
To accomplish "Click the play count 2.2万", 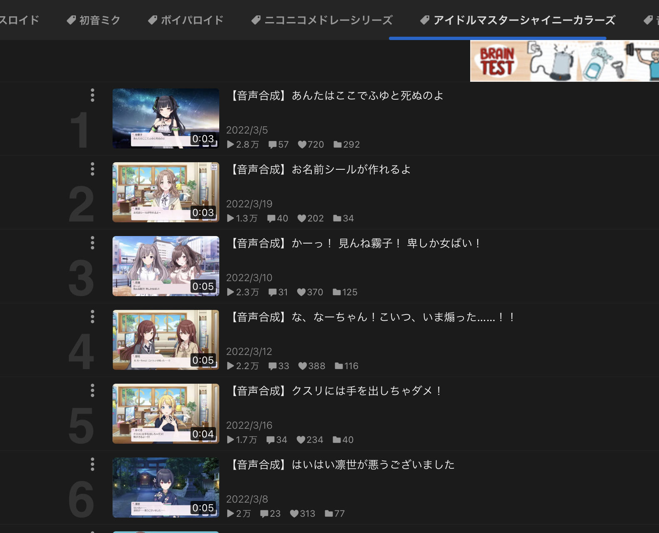I will [x=243, y=366].
